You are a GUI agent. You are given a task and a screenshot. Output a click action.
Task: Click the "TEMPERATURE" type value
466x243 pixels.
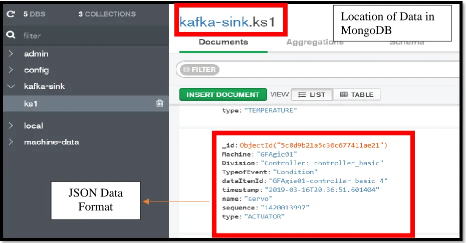coord(271,110)
